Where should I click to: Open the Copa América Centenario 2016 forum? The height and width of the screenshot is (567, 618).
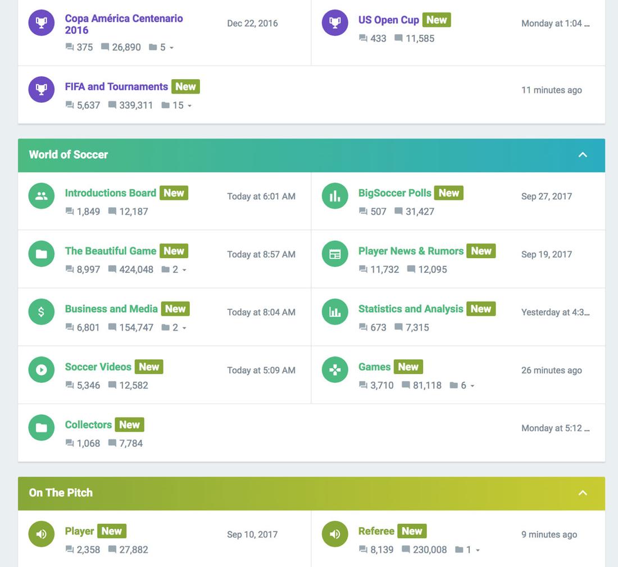tap(124, 24)
